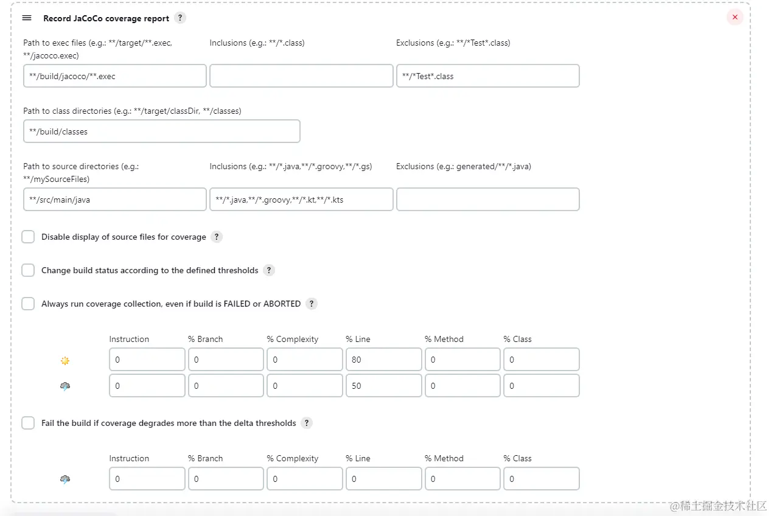Click the sunny % Line field showing 80
Image resolution: width=771 pixels, height=516 pixels.
384,360
